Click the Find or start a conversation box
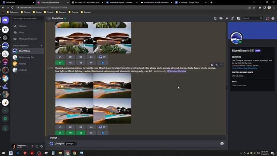Image resolution: width=277 pixels, height=156 pixels. pos(27,18)
